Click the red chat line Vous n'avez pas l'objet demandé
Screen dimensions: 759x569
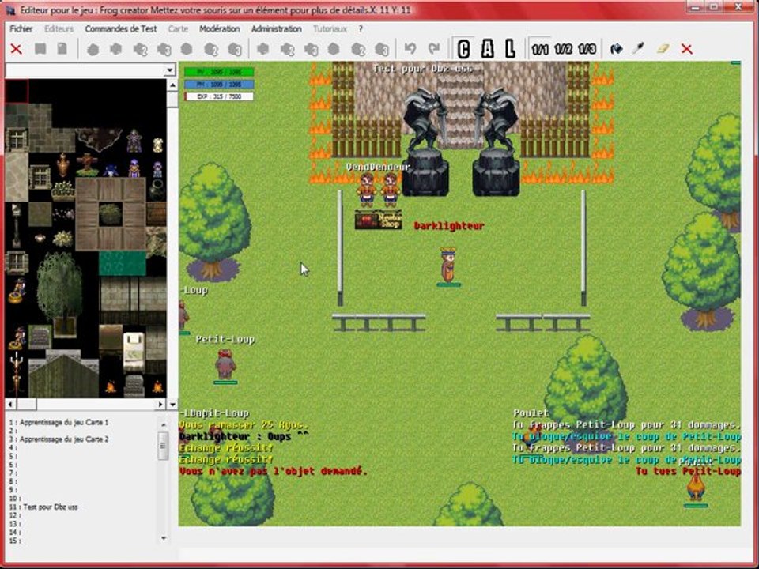click(x=273, y=471)
